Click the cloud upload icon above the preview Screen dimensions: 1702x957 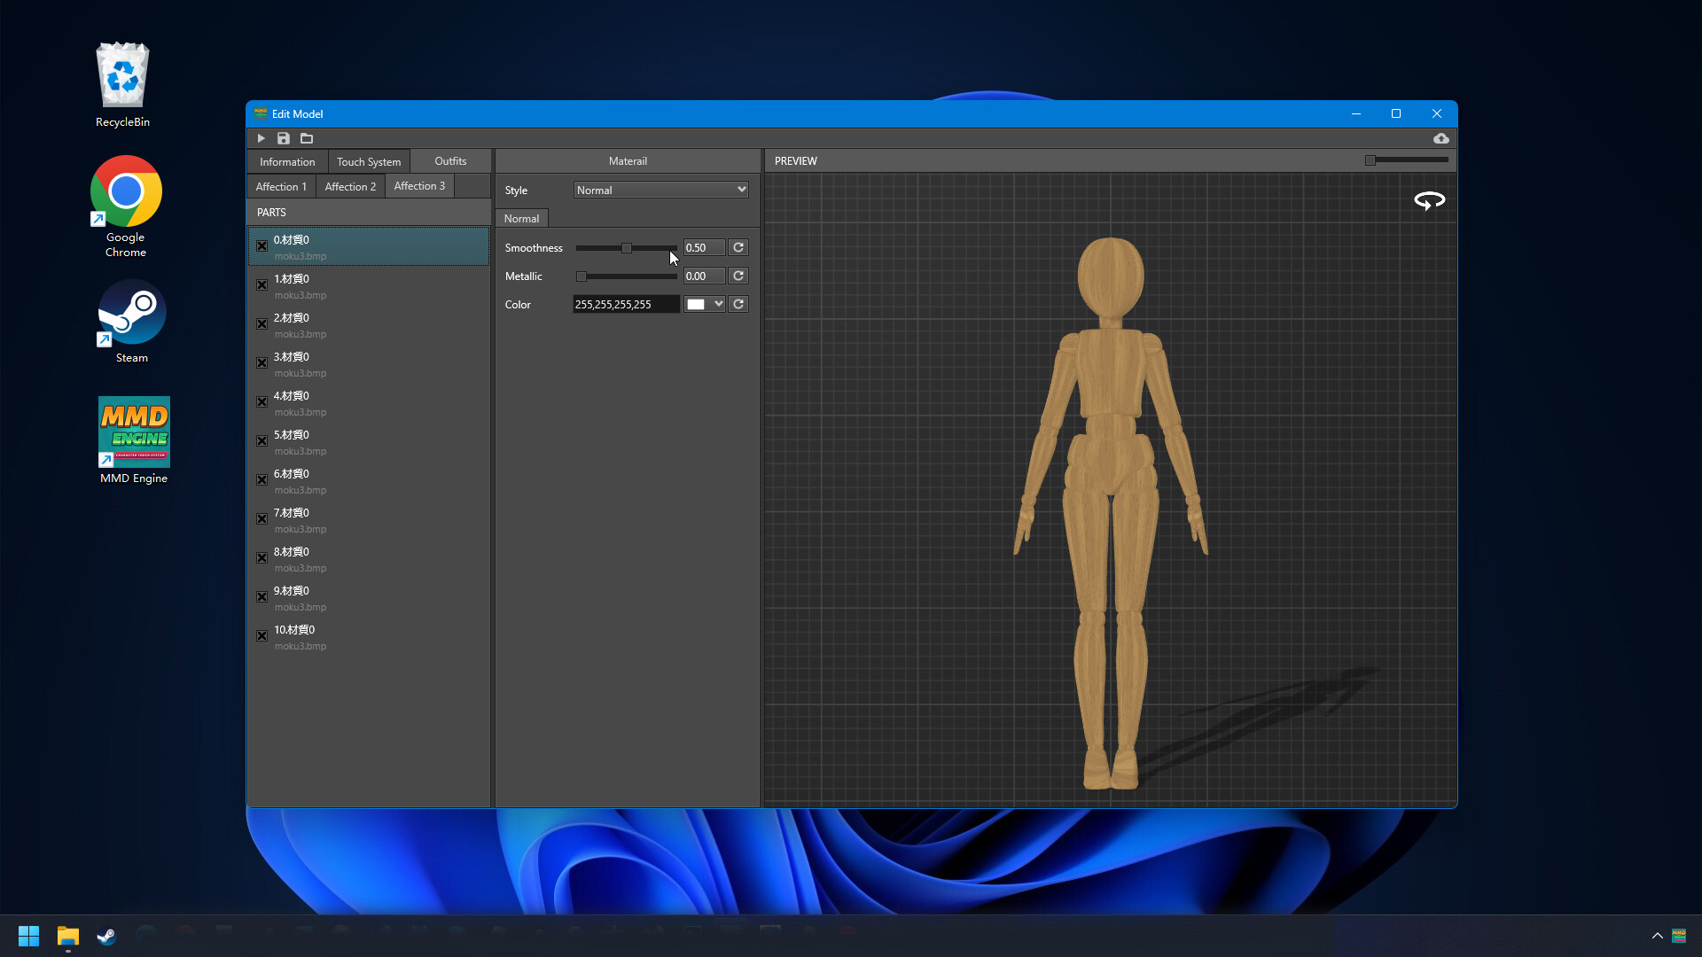1441,138
